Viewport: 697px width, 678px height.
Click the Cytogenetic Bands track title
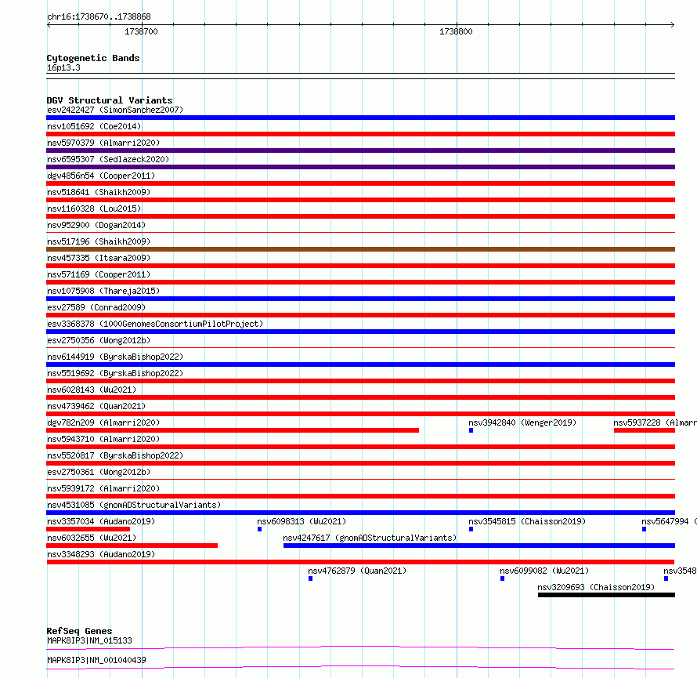(93, 58)
